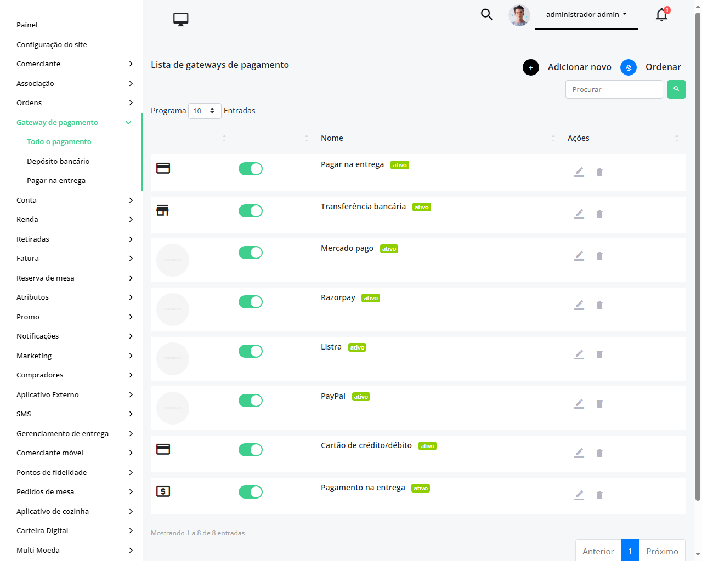
Task: Click the green search button next to Procurar
Action: [x=676, y=89]
